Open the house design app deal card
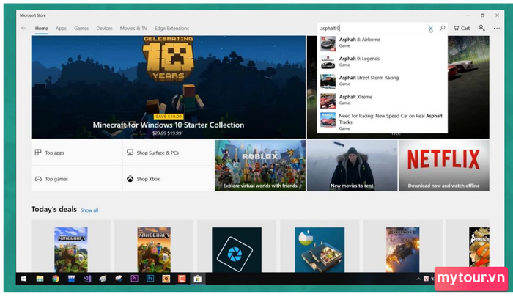Image resolution: width=513 pixels, height=297 pixels. point(320,246)
